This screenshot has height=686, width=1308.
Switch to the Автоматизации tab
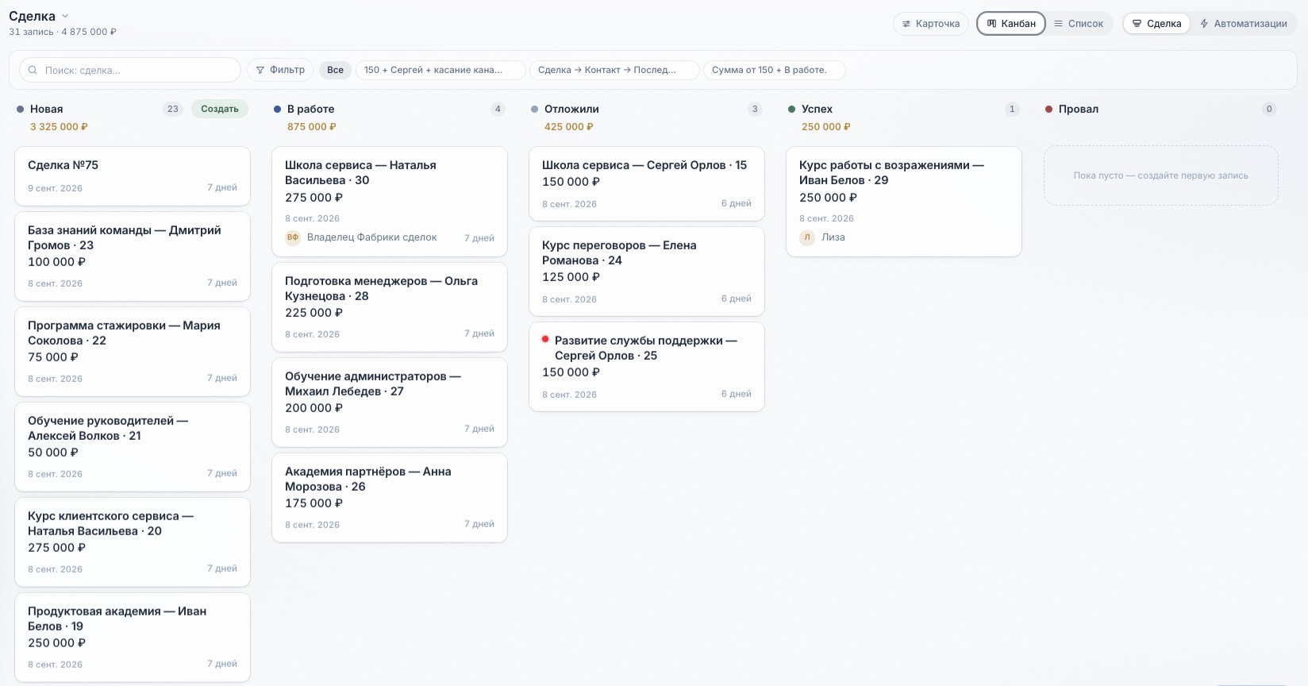(1243, 24)
